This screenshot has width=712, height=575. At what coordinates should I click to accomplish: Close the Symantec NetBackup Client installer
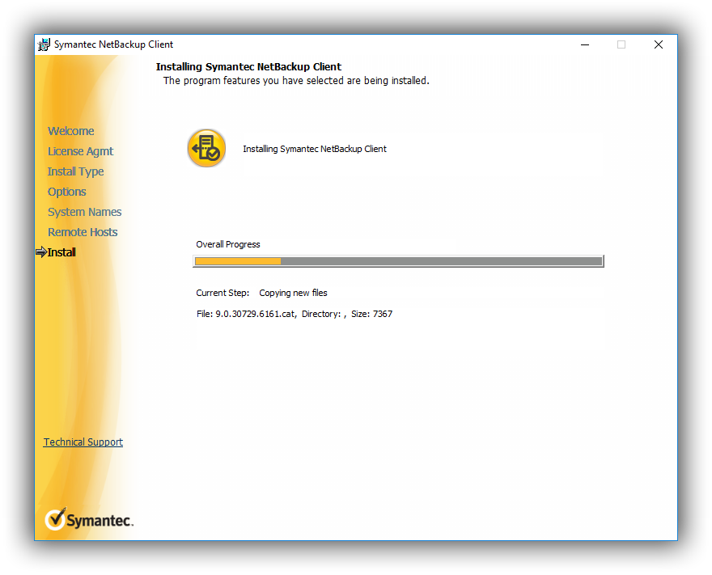(x=659, y=44)
